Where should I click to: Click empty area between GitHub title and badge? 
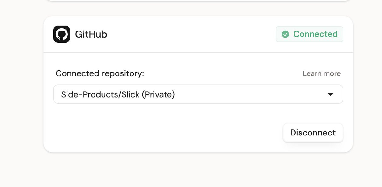coord(191,34)
